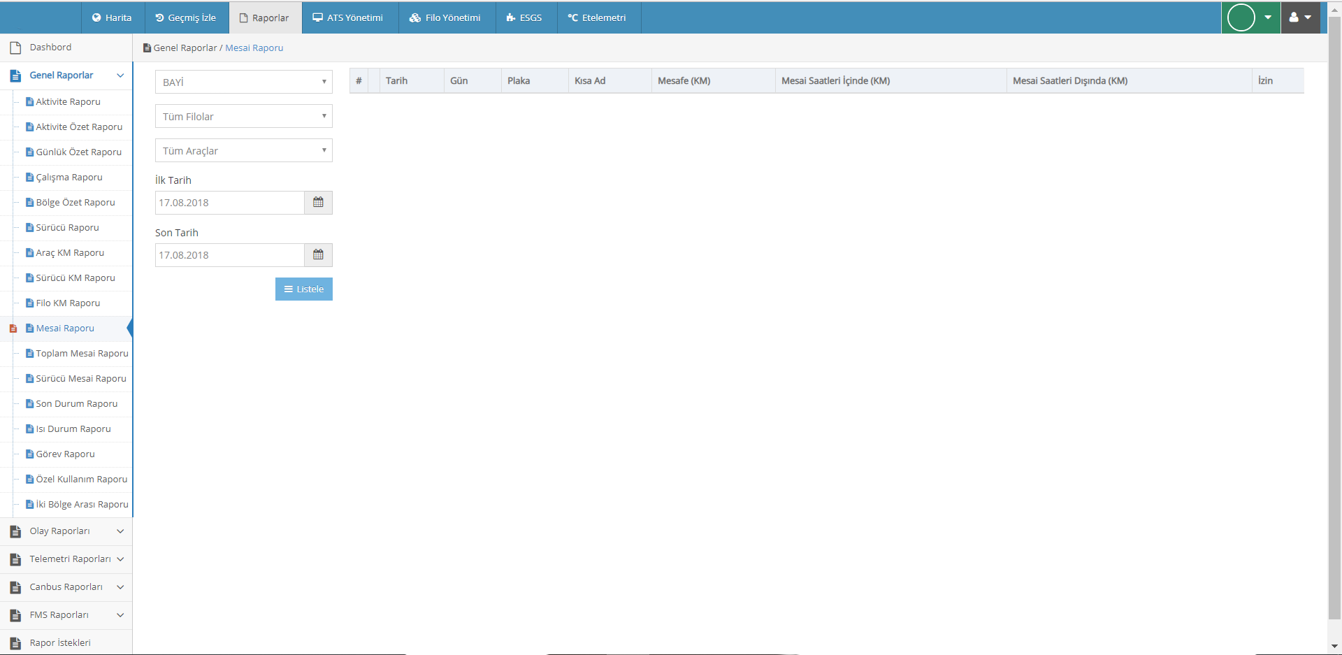Expand the Telemetri Raporları section

point(120,559)
